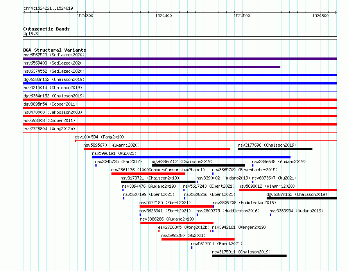The width and height of the screenshot is (348, 271).
Task: Click ruler position 1524400
Action: [x=163, y=16]
